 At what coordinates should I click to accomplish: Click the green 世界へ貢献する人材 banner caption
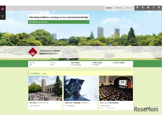(x=59, y=22)
